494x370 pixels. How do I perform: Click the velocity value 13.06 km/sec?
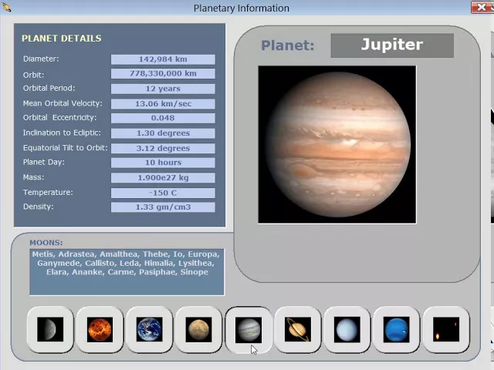[163, 104]
